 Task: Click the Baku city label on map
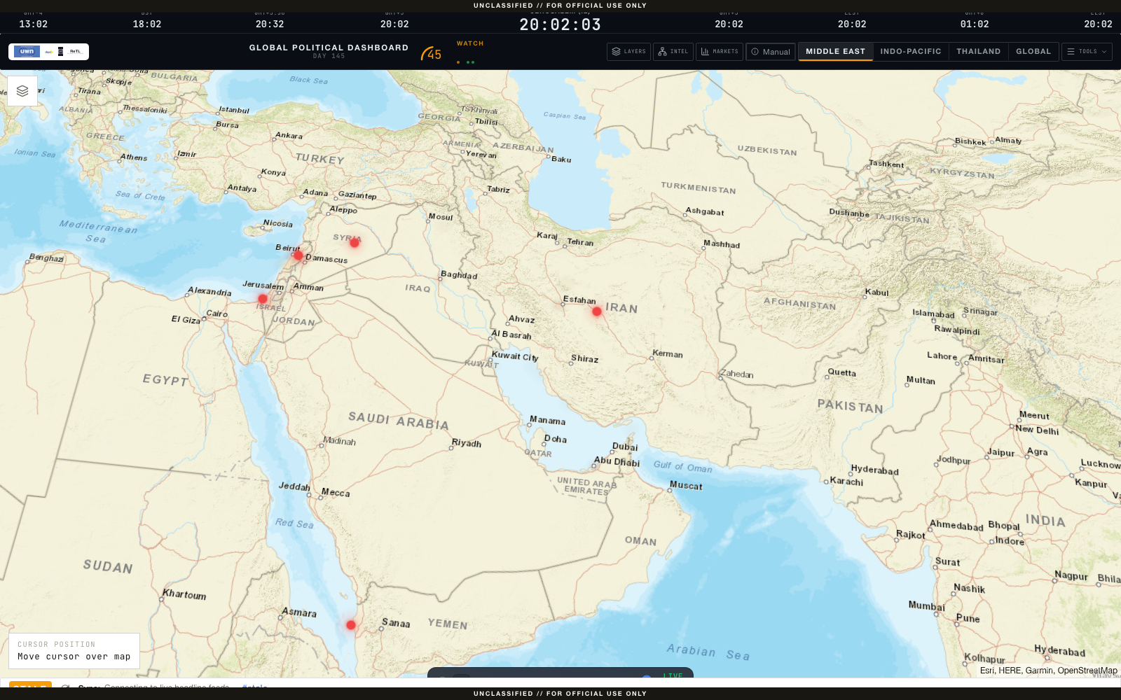tap(561, 160)
